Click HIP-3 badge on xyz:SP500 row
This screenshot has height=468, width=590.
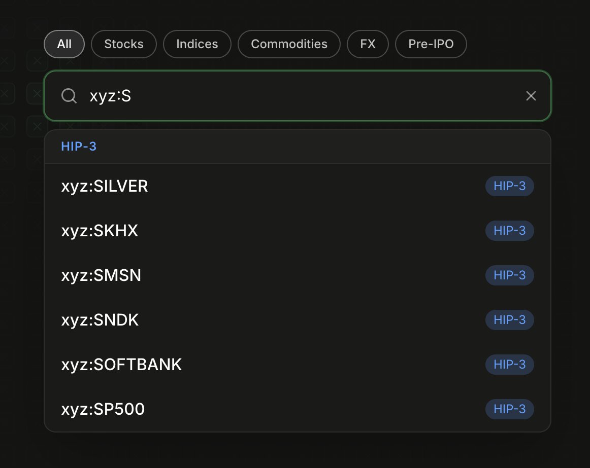coord(509,409)
